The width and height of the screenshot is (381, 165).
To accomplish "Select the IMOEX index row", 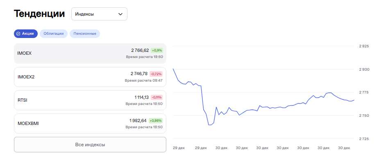I will (x=90, y=54).
